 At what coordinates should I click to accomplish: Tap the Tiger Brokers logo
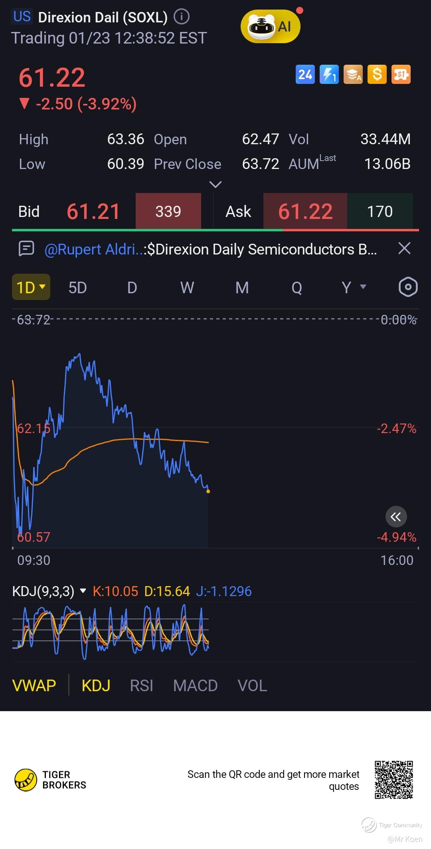50,779
